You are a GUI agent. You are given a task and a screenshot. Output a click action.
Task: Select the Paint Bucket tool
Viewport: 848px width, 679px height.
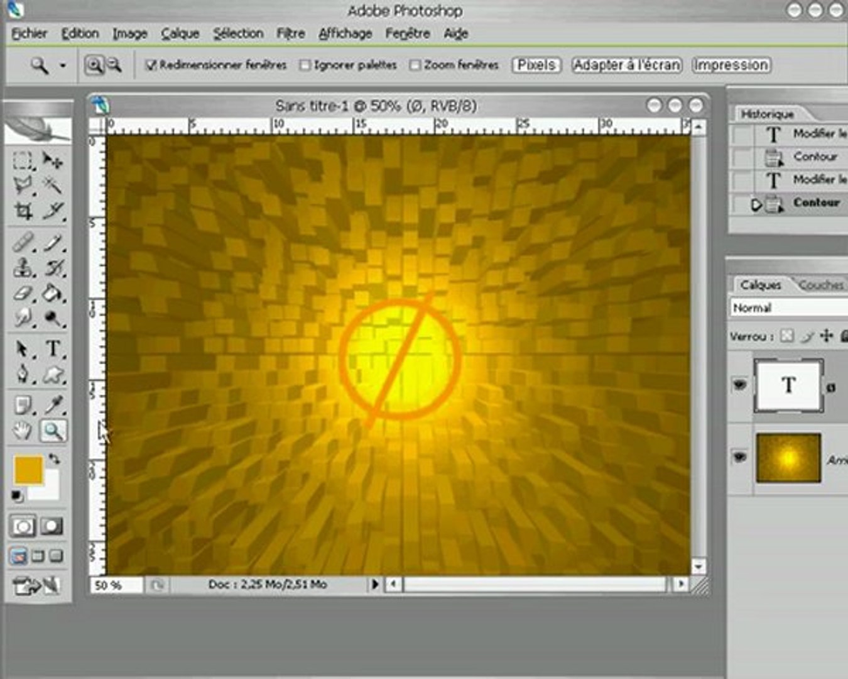[x=53, y=293]
